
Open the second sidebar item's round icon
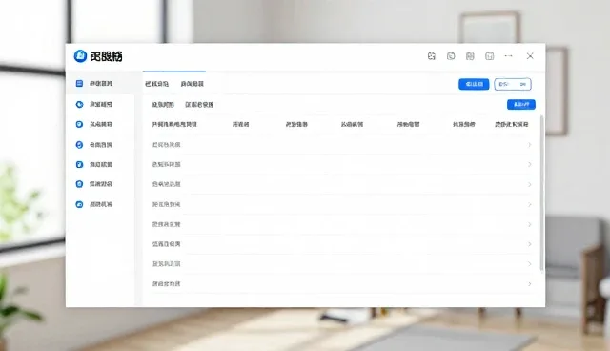coord(79,104)
